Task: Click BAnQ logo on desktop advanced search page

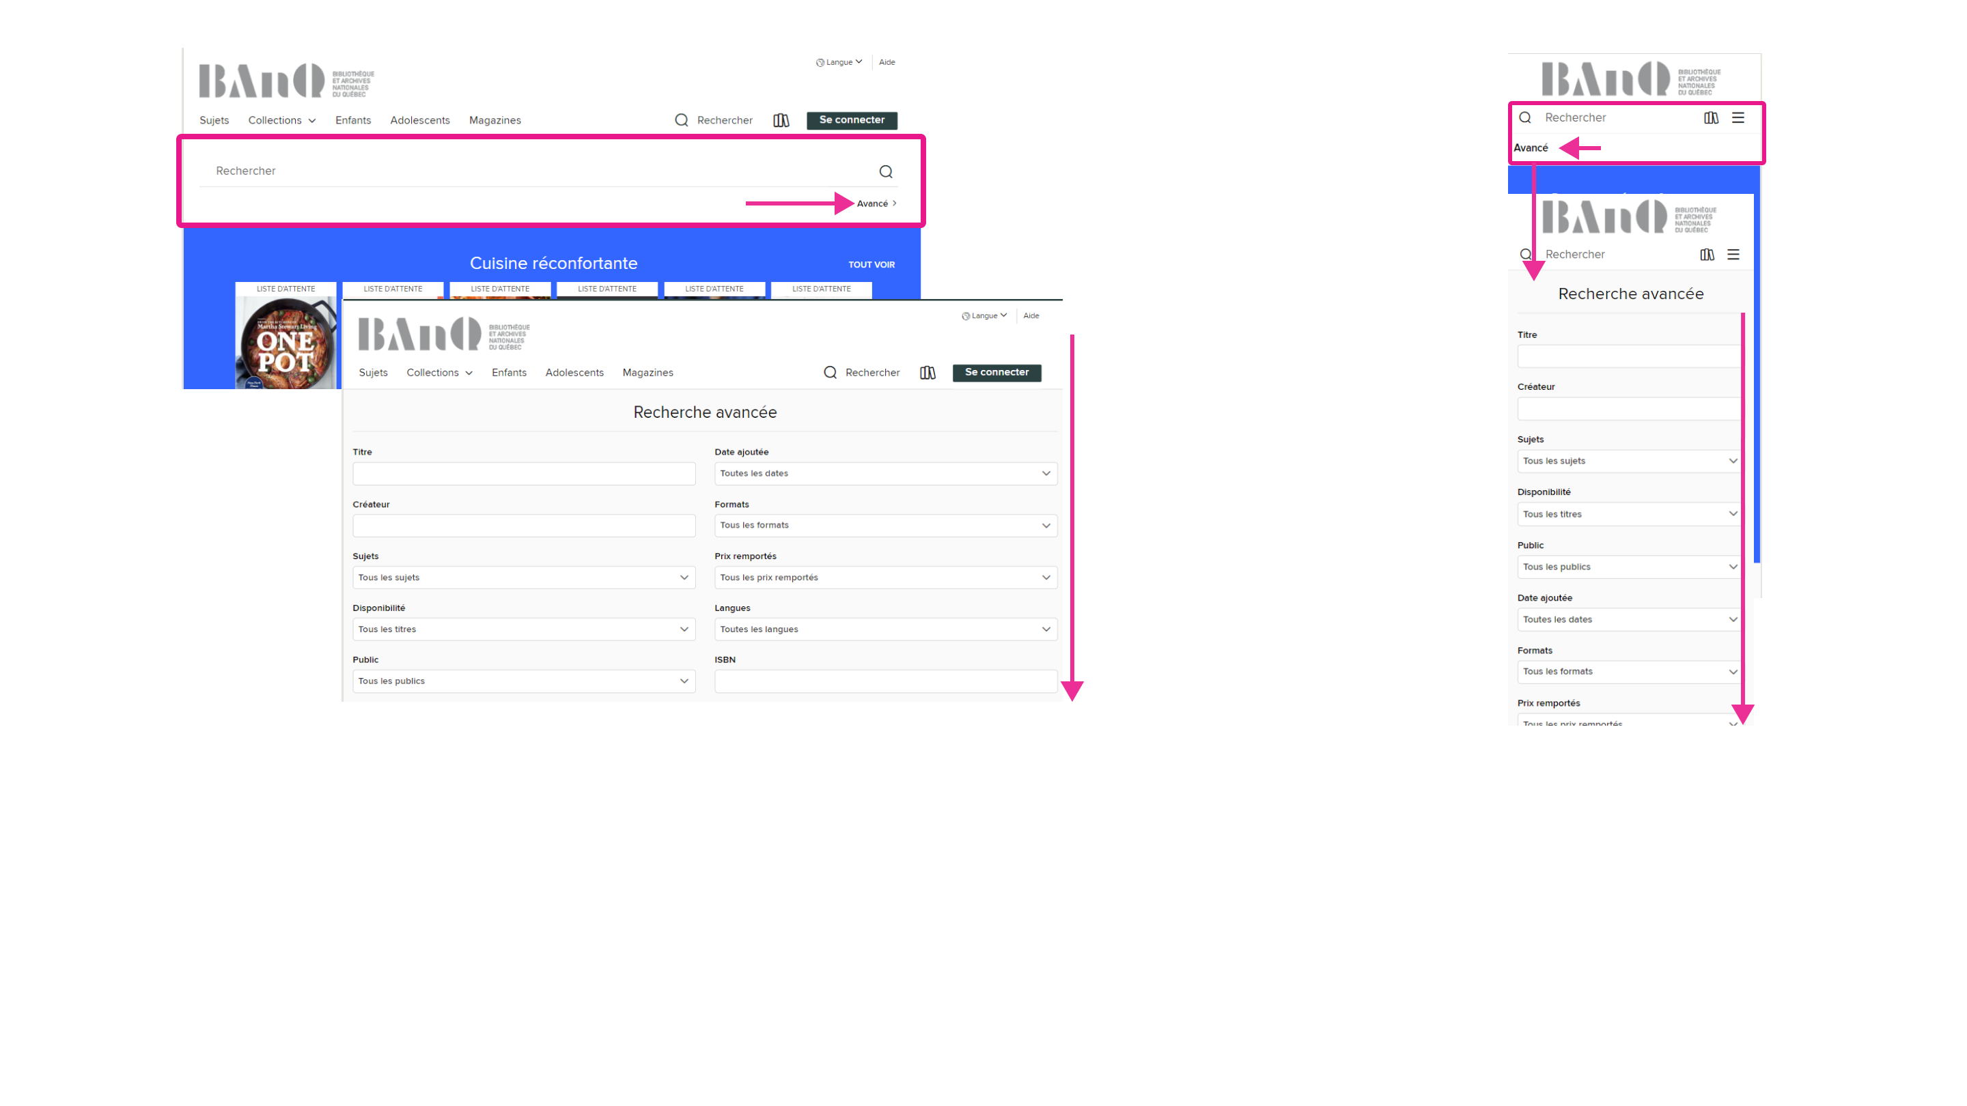Action: (444, 334)
